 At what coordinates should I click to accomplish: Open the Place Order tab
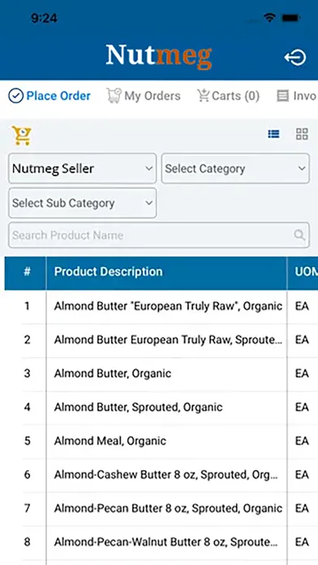tap(49, 96)
